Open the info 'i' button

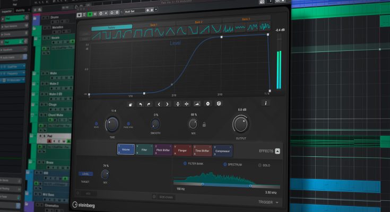pyautogui.click(x=266, y=103)
